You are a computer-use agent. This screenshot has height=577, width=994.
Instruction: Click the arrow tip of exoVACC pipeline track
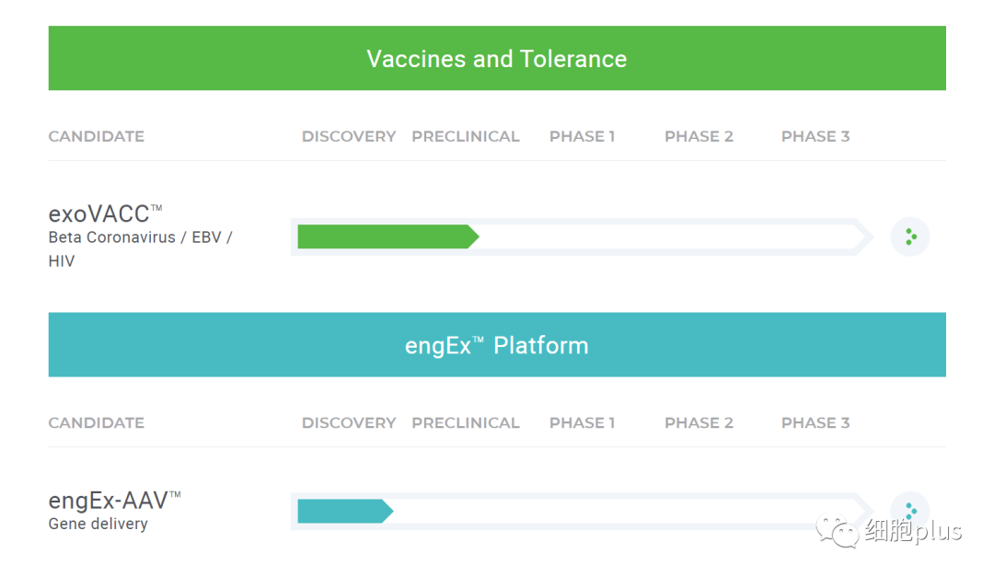point(864,237)
